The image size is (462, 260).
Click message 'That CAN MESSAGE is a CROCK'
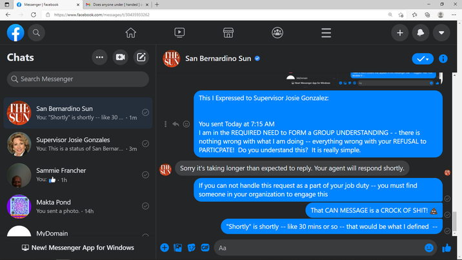point(374,210)
